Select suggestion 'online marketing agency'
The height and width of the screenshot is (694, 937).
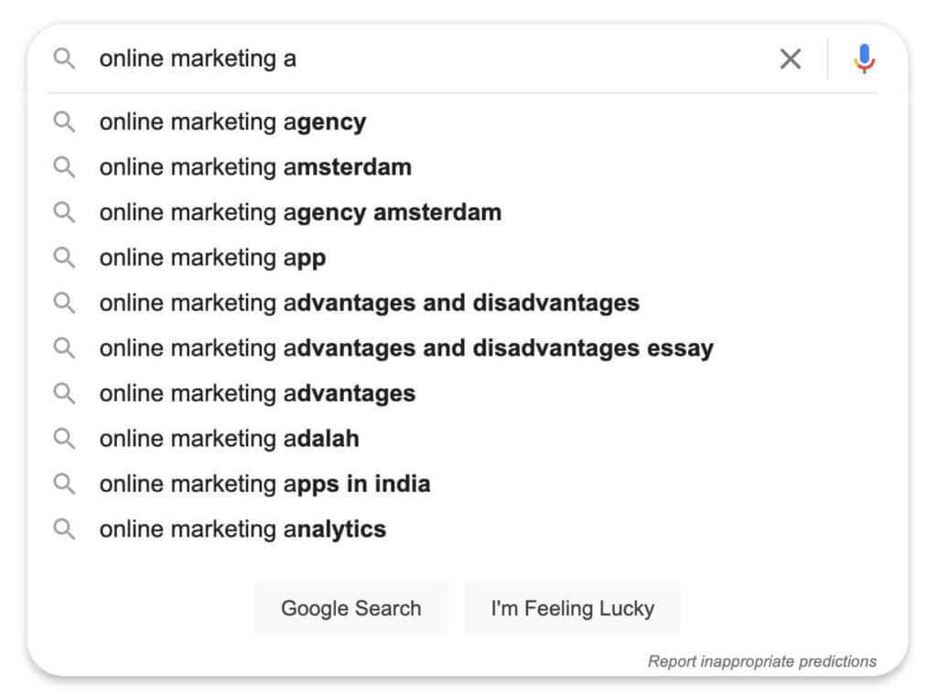pos(232,122)
